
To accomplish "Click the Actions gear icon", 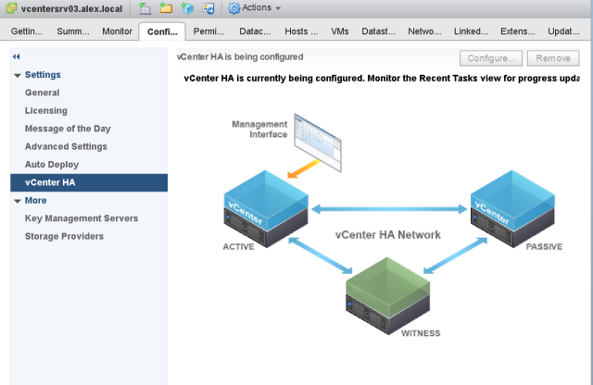I will pos(234,8).
